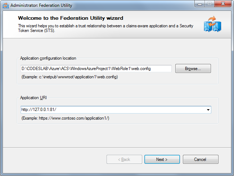The width and height of the screenshot is (234, 176).
Task: Click the Federation wizard logo in header
Action: tap(212, 24)
